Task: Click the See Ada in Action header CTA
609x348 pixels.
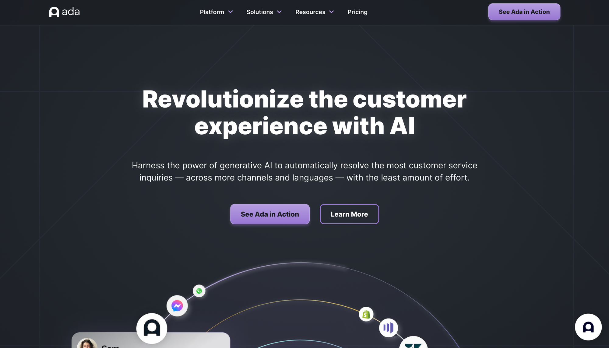Action: (x=524, y=11)
